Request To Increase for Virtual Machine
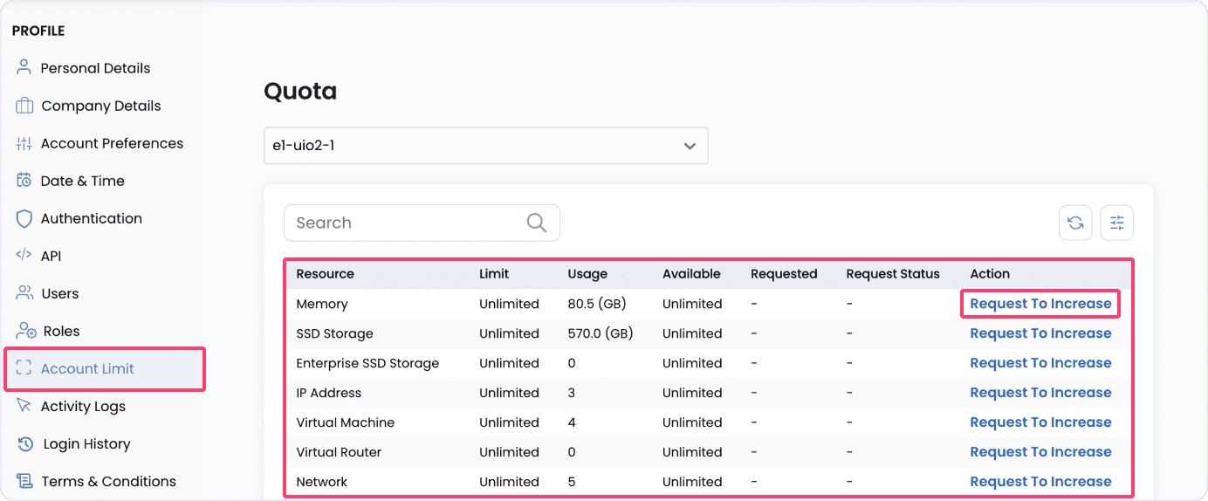Image resolution: width=1208 pixels, height=501 pixels. point(1040,422)
